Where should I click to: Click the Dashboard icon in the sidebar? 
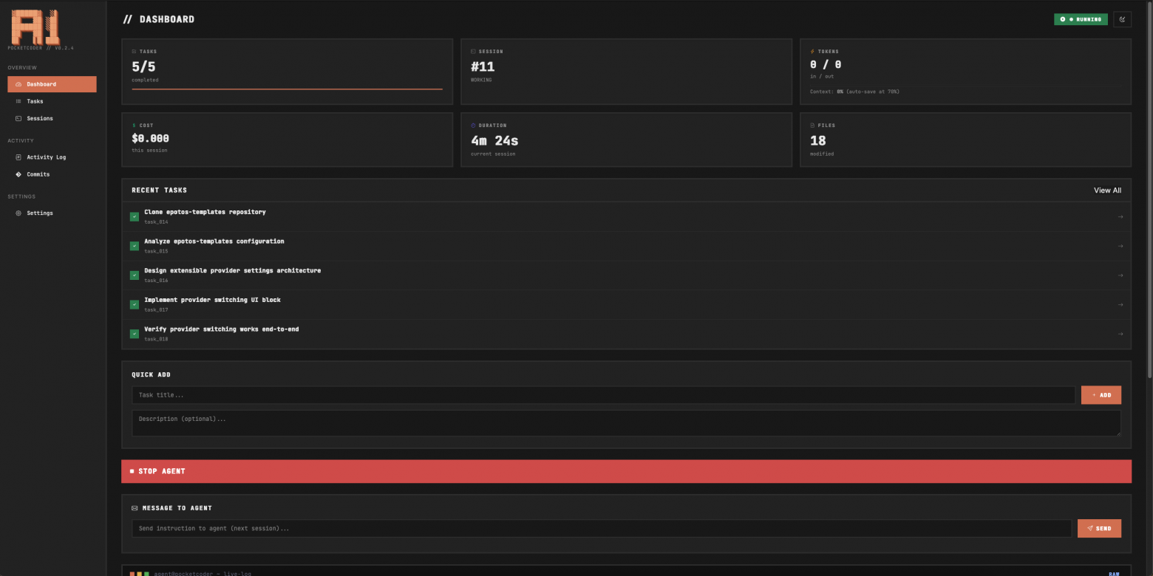[x=18, y=84]
